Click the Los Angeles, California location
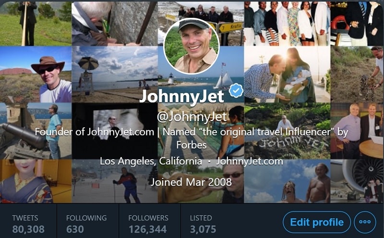Image resolution: width=384 pixels, height=238 pixels. [x=151, y=161]
